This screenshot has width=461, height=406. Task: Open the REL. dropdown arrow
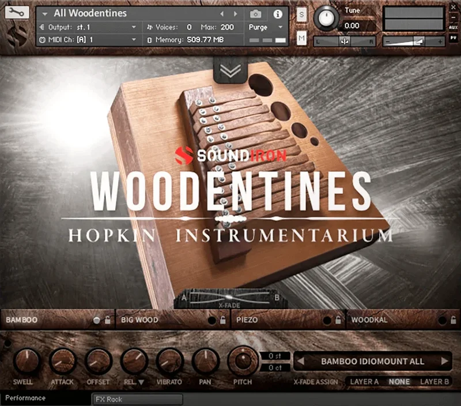(x=141, y=382)
